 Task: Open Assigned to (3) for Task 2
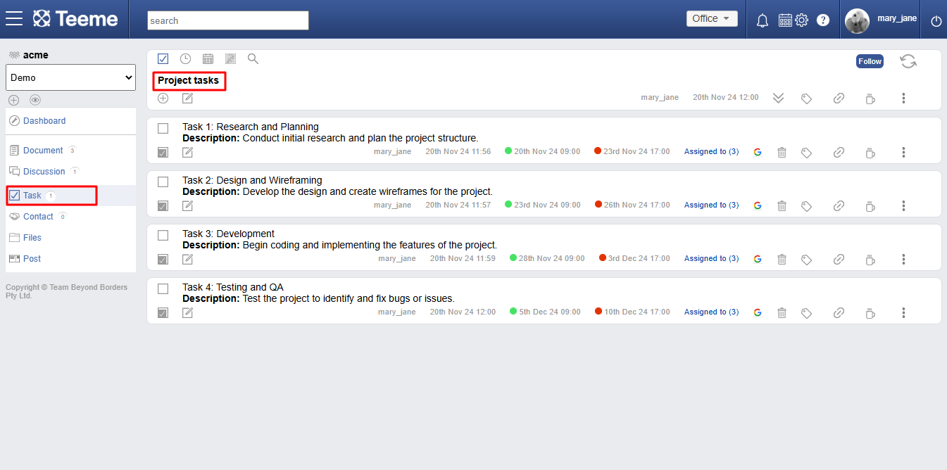pos(712,205)
